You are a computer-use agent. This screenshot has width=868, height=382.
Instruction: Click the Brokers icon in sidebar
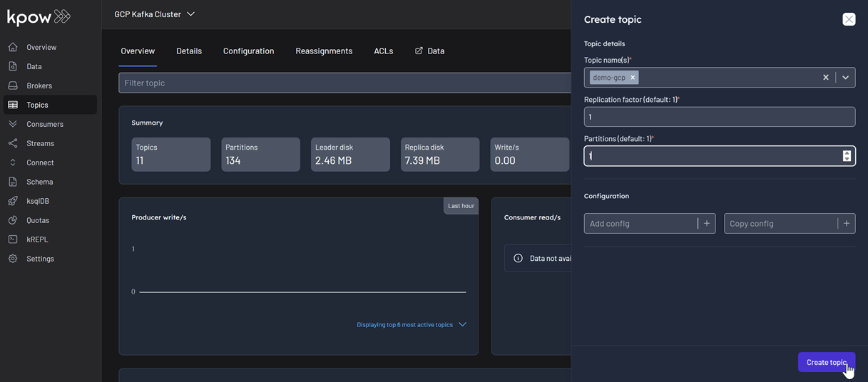tap(13, 86)
